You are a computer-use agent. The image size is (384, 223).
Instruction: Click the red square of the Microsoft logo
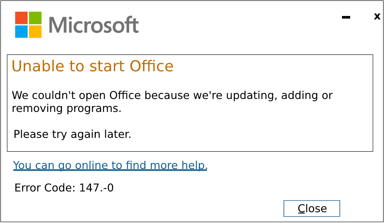(x=21, y=18)
